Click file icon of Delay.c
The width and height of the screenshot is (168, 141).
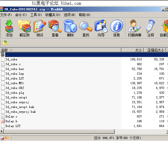3,116
